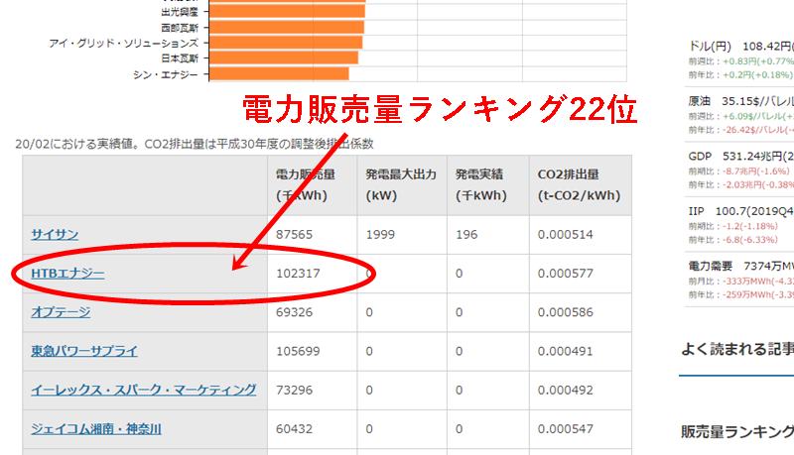The width and height of the screenshot is (794, 455).
Task: Click the 日本瓦斯 chart axis label
Action: click(180, 58)
